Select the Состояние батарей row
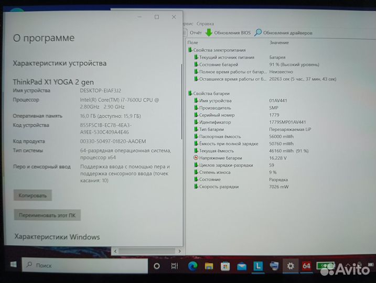376x283 pixels. (256, 64)
